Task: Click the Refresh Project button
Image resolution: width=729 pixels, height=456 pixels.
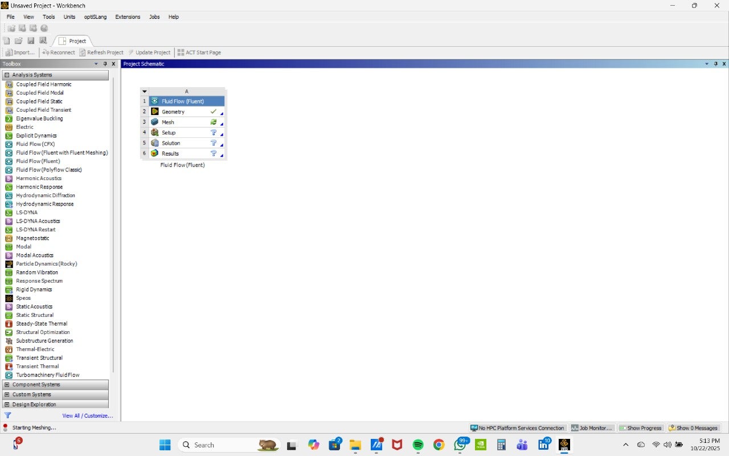Action: [x=101, y=52]
